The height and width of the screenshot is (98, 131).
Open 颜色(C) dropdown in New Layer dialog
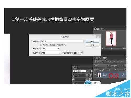(x=50, y=49)
